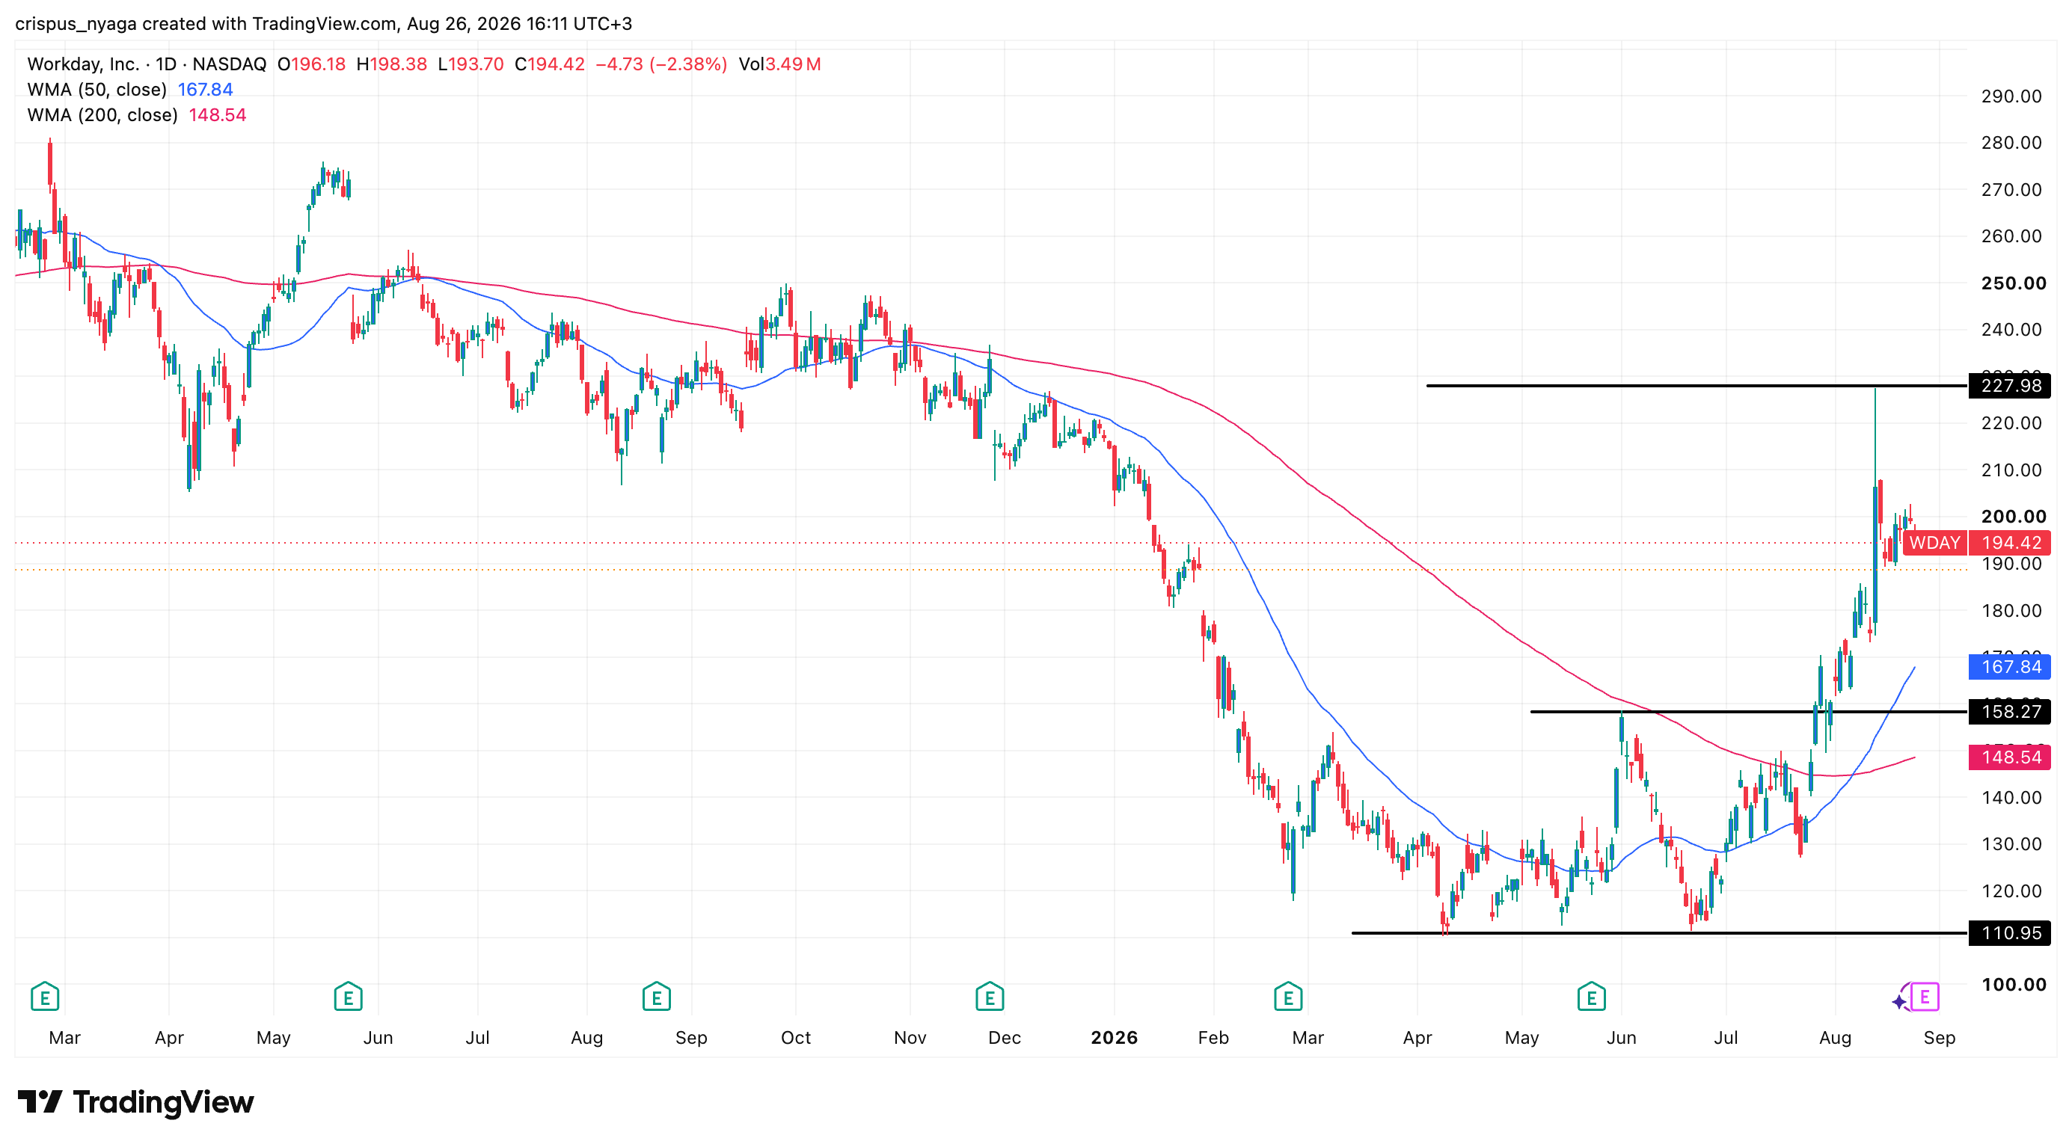Click the Vol 3.49 M volume reading
The height and width of the screenshot is (1147, 2072).
pos(779,64)
